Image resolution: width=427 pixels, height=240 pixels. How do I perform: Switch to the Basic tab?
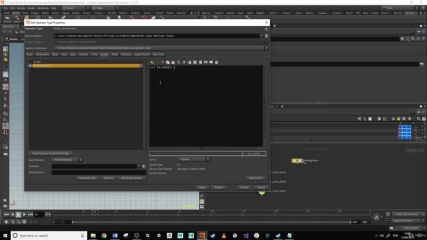click(29, 55)
